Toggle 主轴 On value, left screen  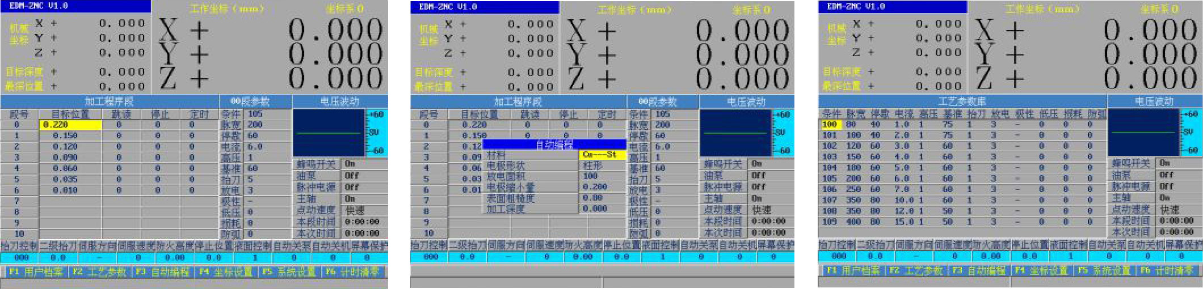click(x=364, y=199)
